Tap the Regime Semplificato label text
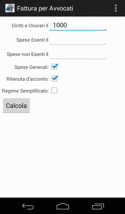Screen dimensions: 125x214 [25, 91]
